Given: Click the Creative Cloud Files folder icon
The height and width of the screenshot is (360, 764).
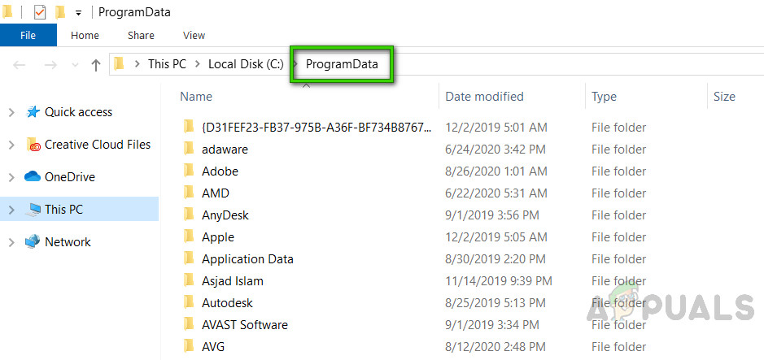Looking at the screenshot, I should 33,145.
